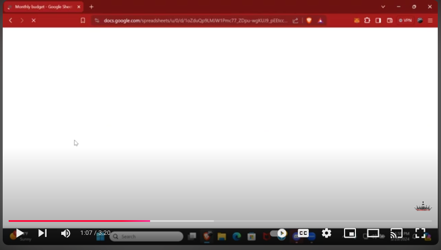The image size is (441, 250).
Task: Stop loading the page
Action: coord(33,21)
